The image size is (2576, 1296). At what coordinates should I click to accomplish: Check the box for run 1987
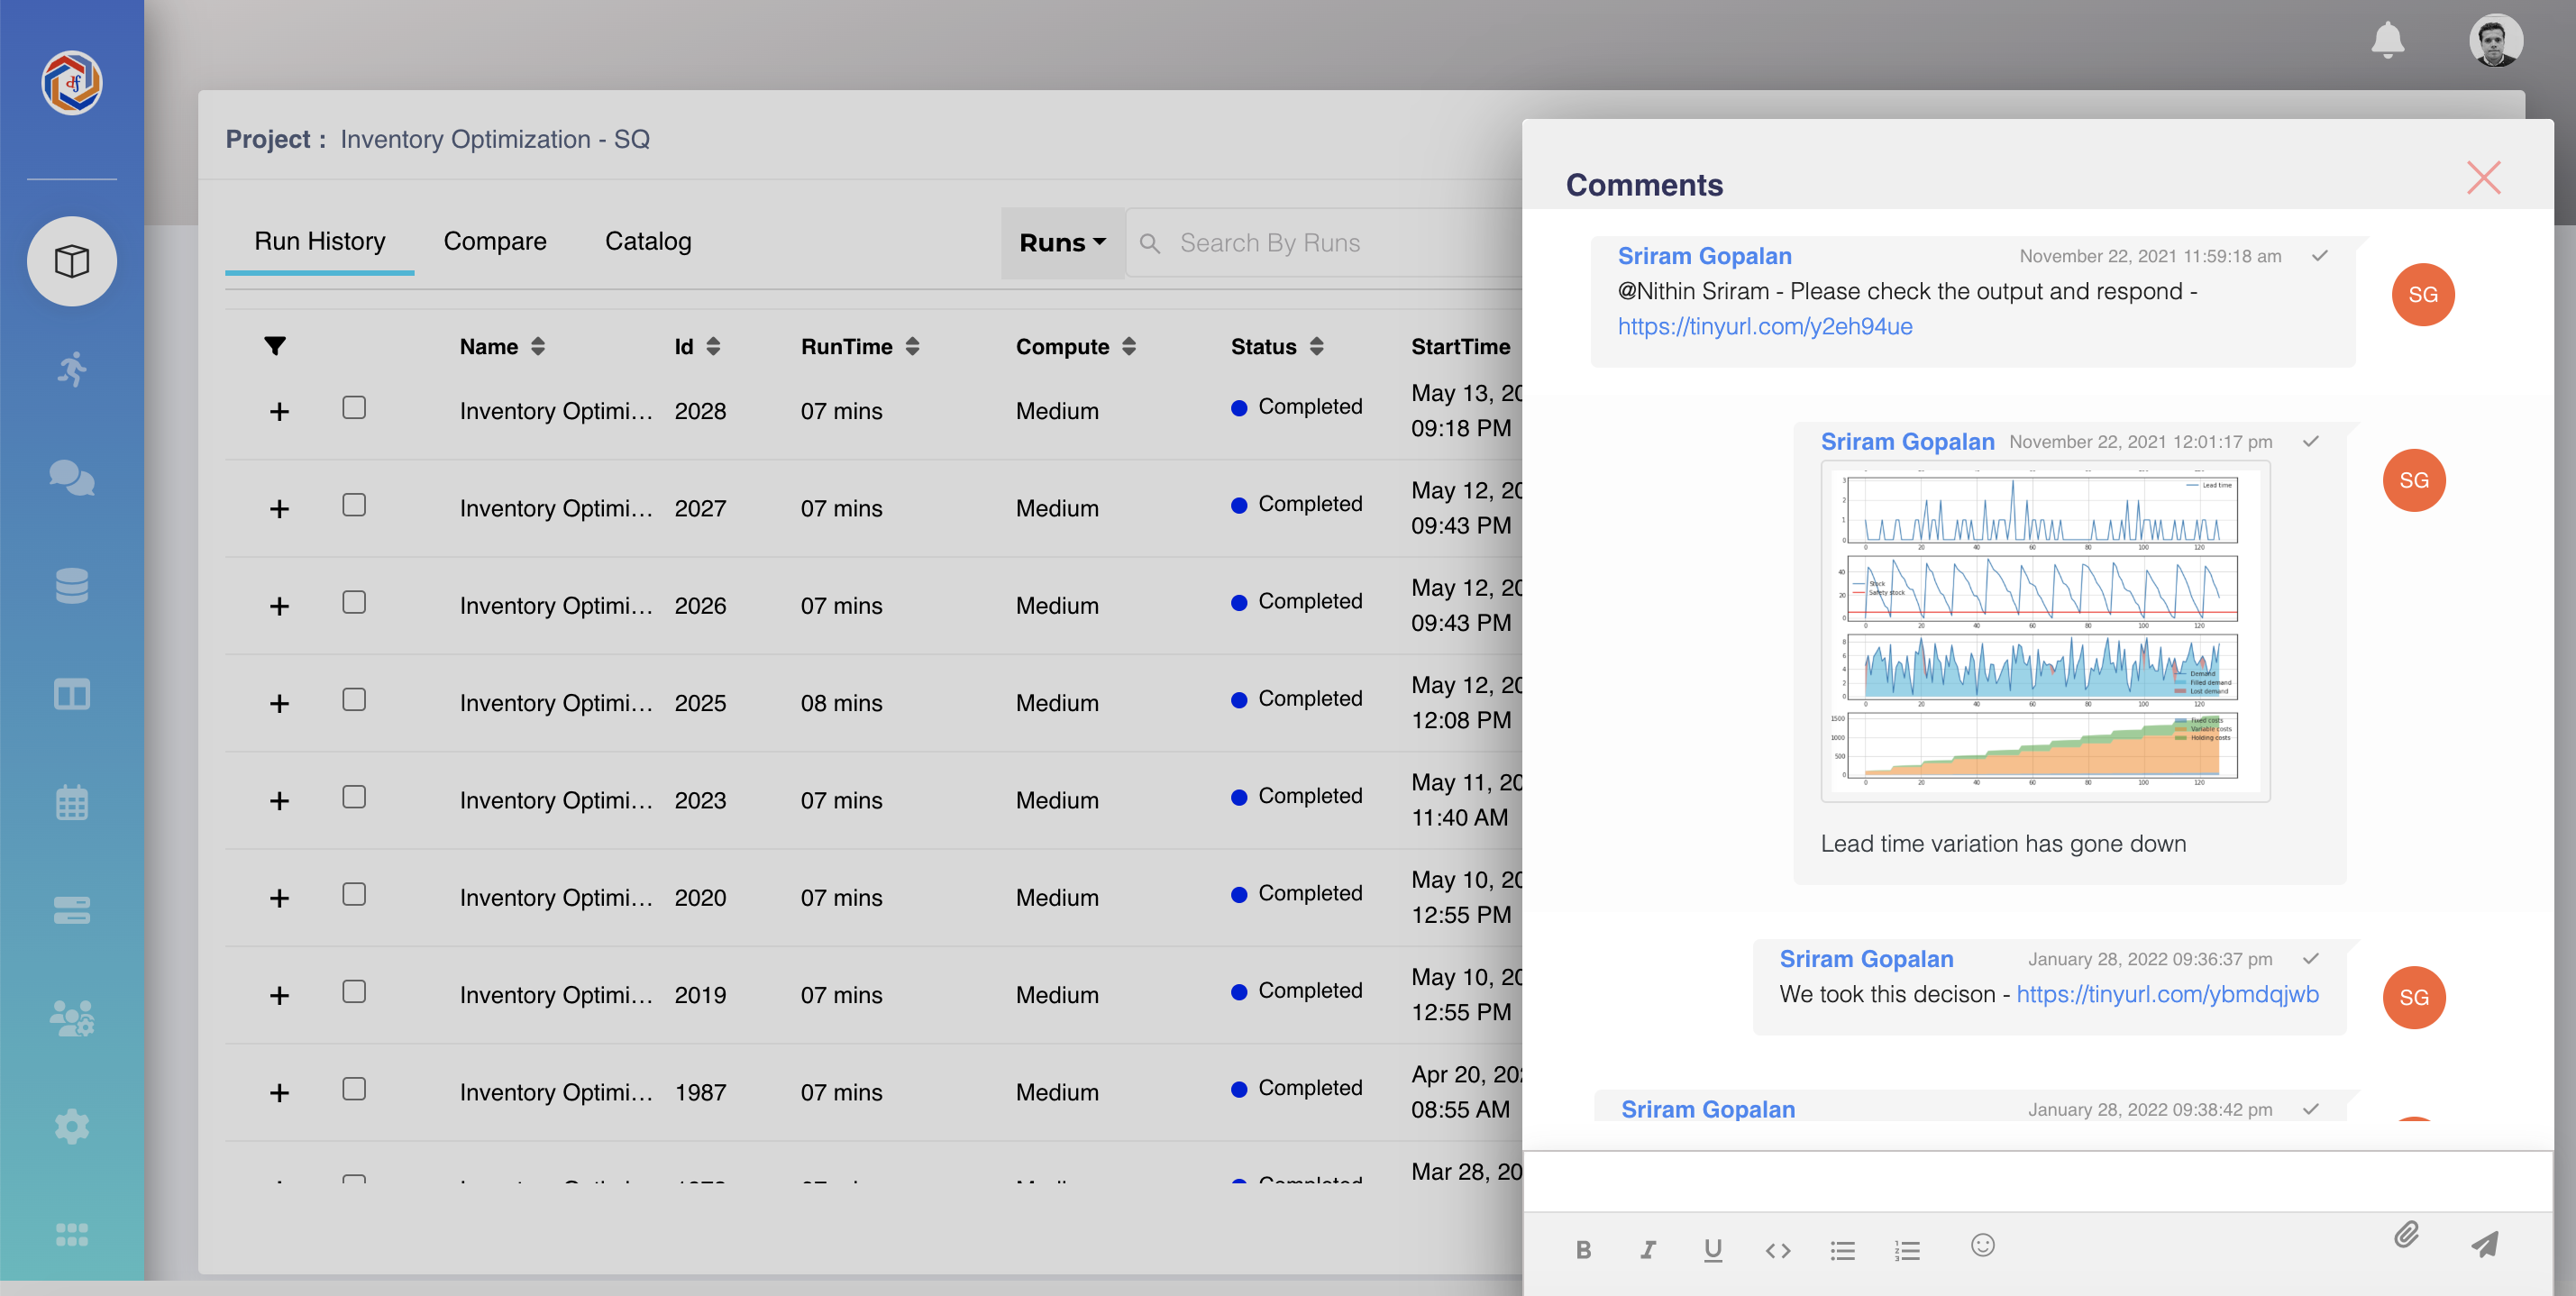pos(354,1089)
